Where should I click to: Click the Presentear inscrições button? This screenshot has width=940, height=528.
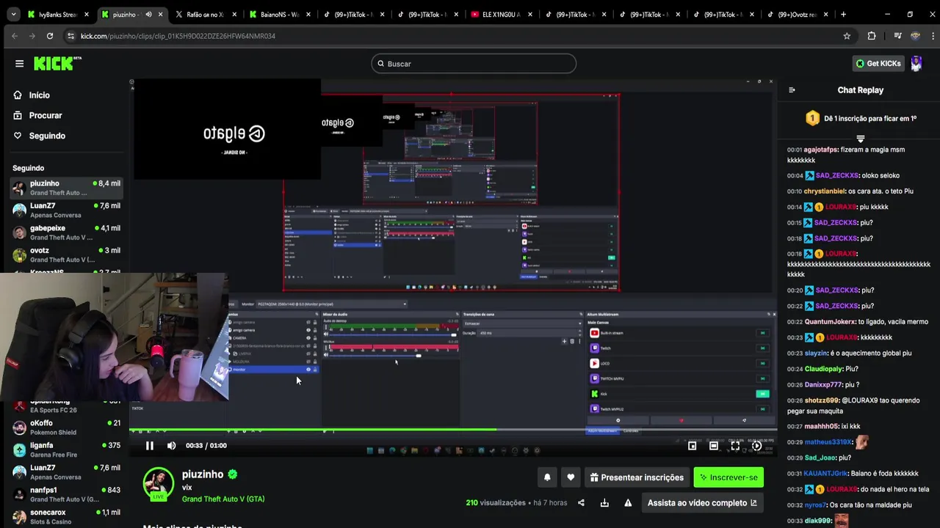click(x=636, y=477)
